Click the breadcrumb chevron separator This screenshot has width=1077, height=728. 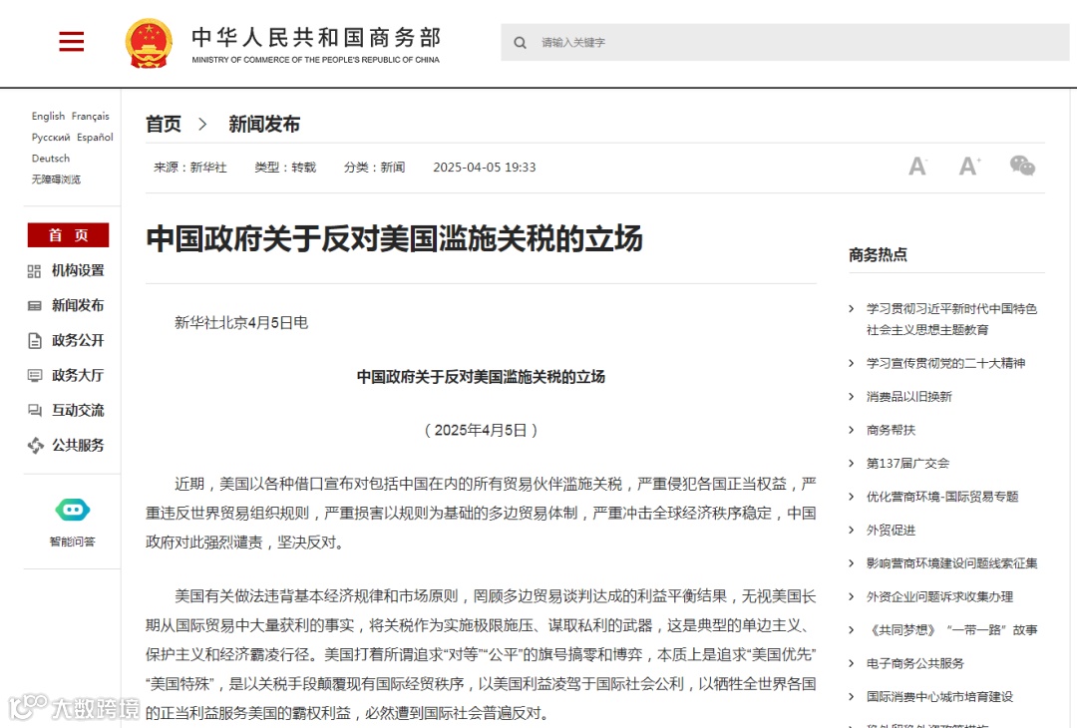[x=202, y=125]
